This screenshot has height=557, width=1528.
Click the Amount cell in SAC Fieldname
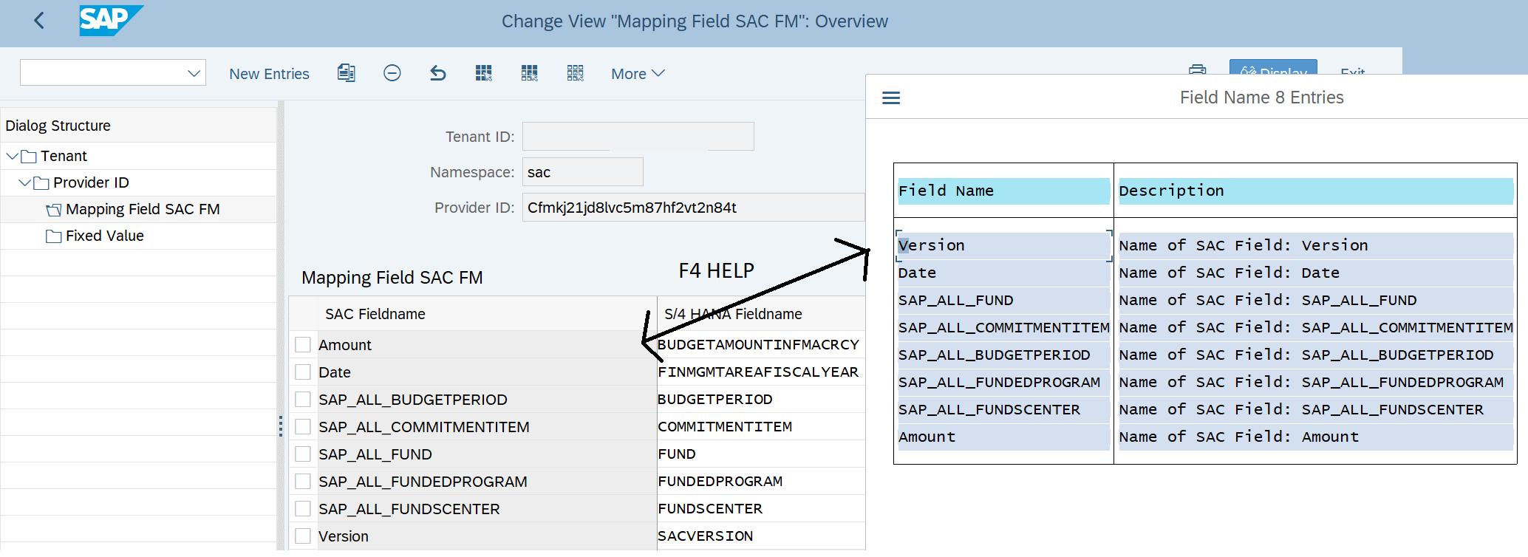(x=486, y=345)
